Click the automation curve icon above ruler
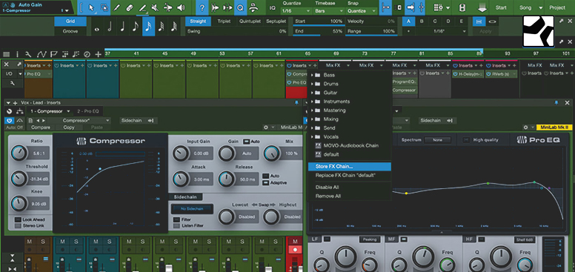 tap(41, 54)
